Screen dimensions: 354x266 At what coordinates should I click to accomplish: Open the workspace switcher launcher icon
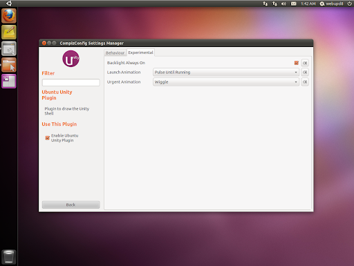click(x=9, y=82)
